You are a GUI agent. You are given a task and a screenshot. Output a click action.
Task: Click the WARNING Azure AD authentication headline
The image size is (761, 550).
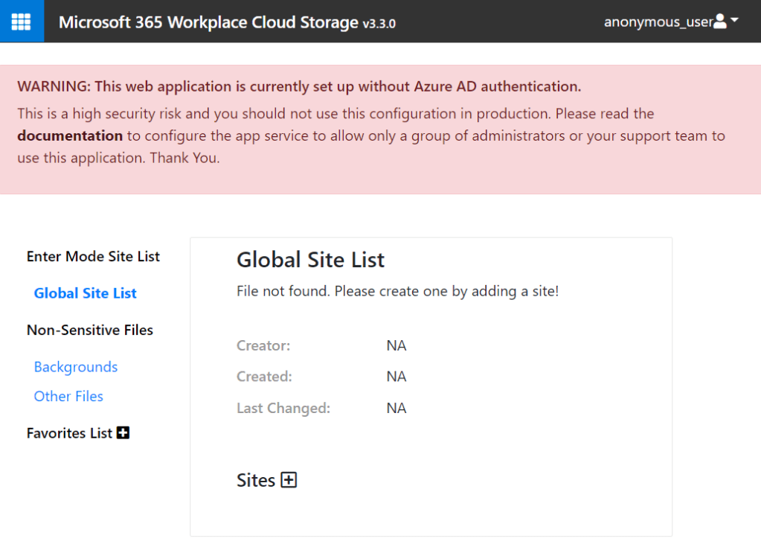coord(299,86)
